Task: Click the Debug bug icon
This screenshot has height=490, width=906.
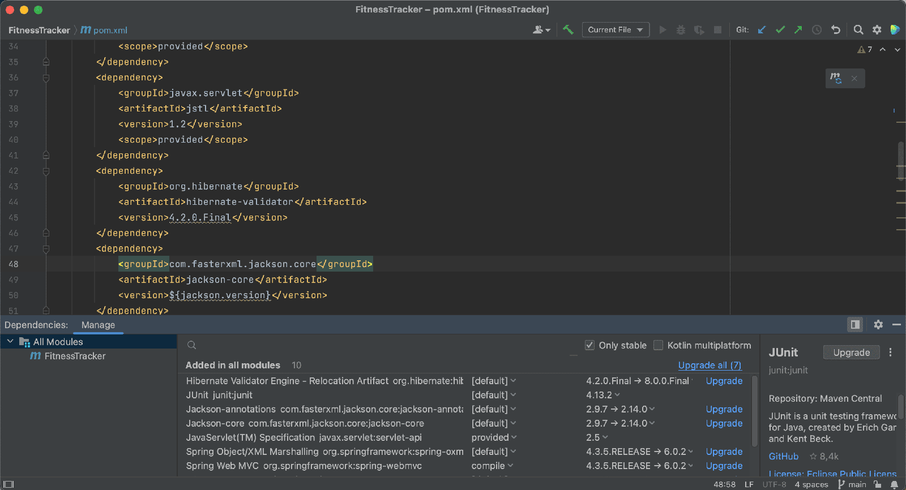Action: click(x=681, y=29)
